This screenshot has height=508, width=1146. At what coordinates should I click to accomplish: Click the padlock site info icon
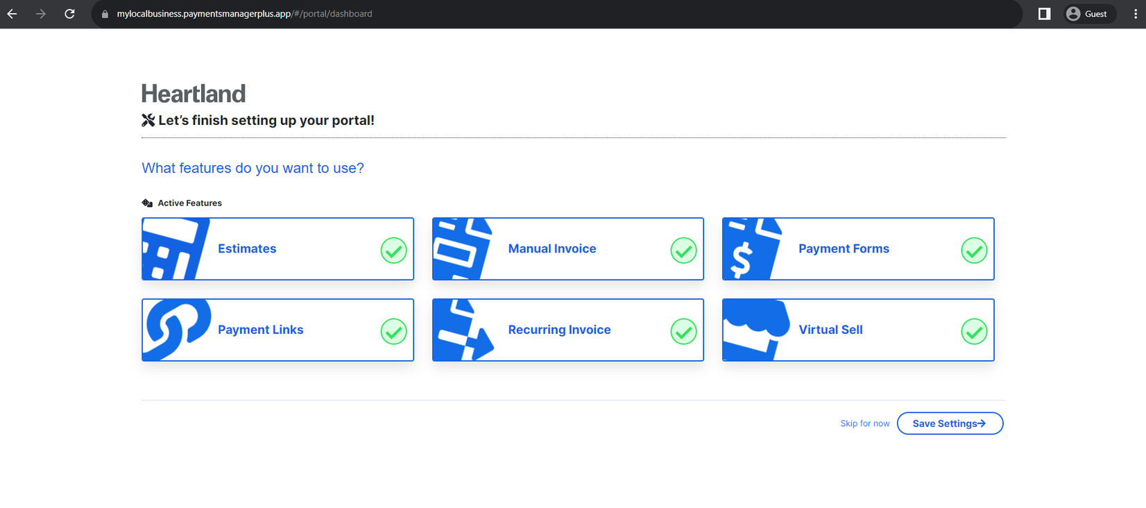105,14
